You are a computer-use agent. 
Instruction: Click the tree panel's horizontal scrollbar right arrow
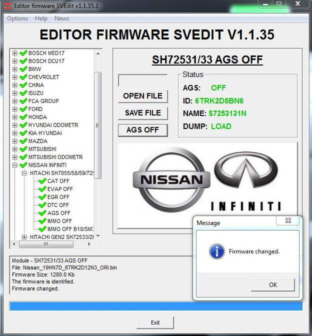coord(89,244)
